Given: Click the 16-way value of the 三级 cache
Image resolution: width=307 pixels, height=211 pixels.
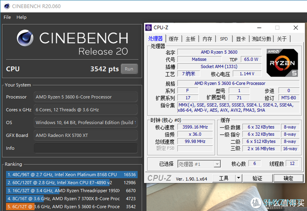Looking at the screenshot, I should pyautogui.click(x=290, y=149).
